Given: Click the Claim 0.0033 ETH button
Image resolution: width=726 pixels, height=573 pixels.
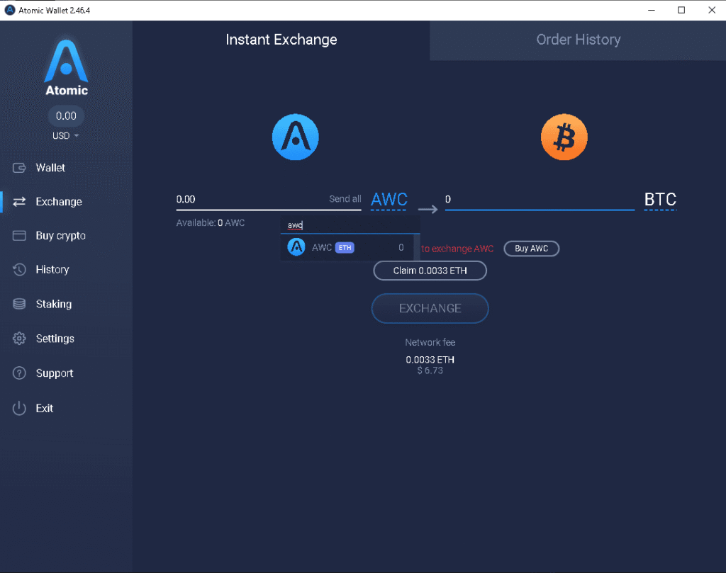Looking at the screenshot, I should (x=430, y=271).
